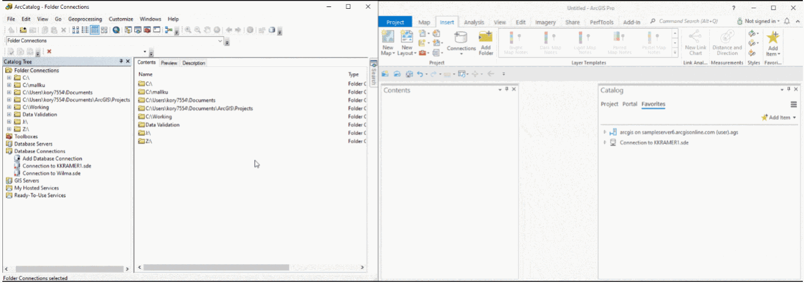Switch to the Analysis ribbon tab
The height and width of the screenshot is (283, 804).
(x=474, y=22)
